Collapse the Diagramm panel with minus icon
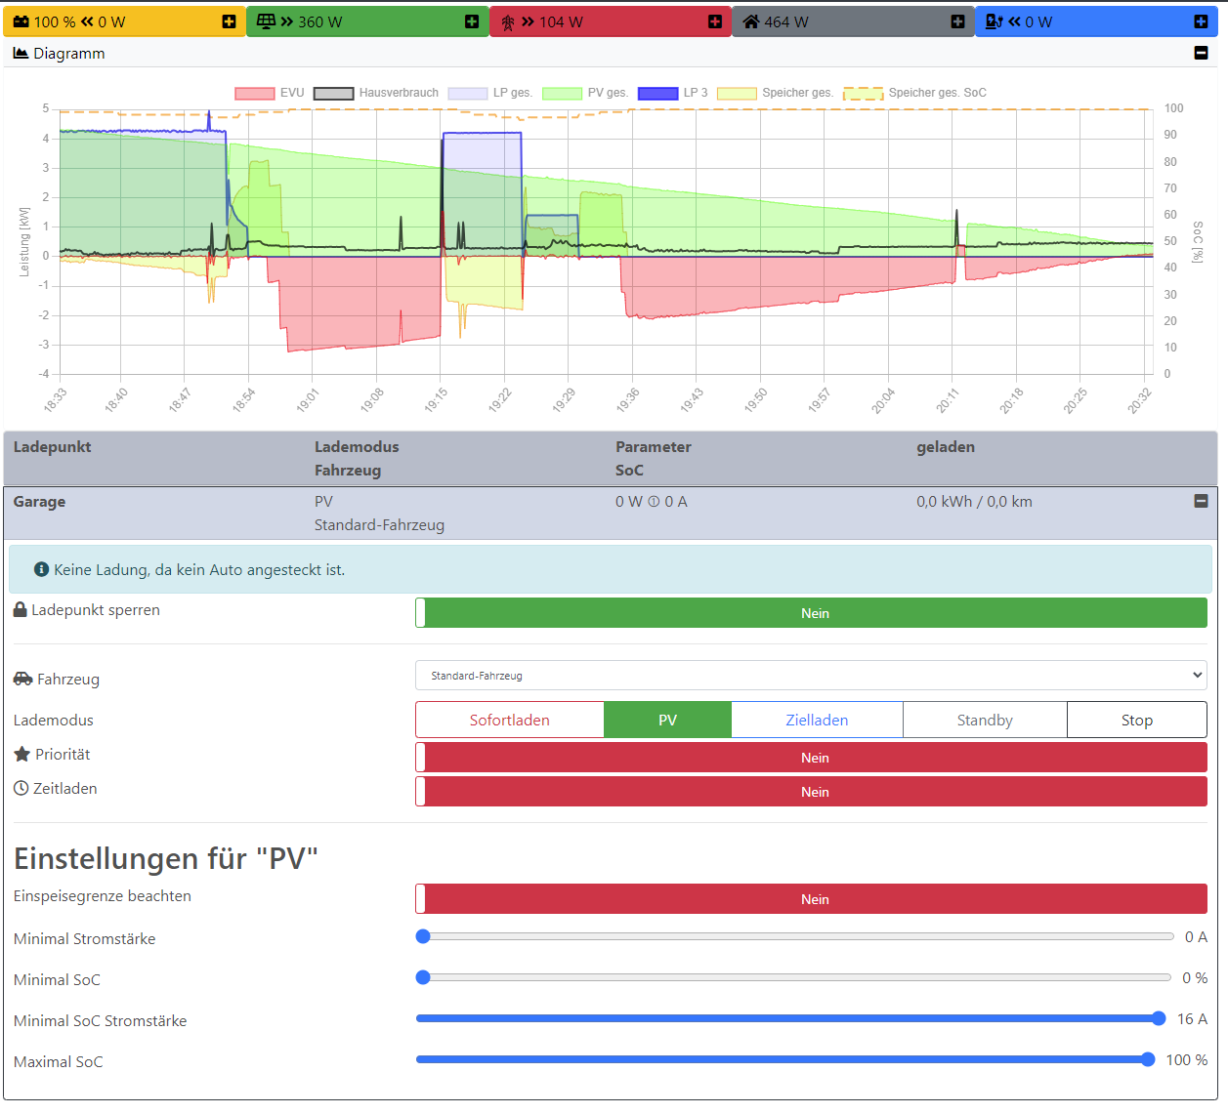1228x1114 pixels. 1201,53
